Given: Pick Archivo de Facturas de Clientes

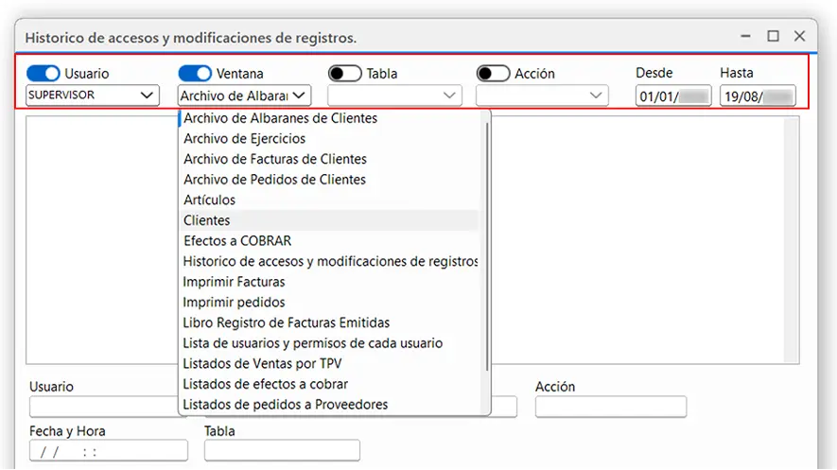Looking at the screenshot, I should click(x=330, y=159).
